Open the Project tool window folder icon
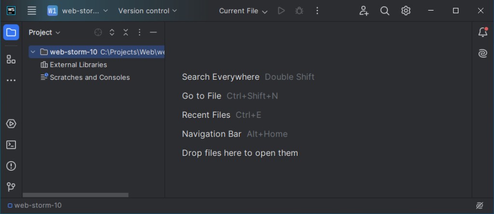 click(x=11, y=33)
